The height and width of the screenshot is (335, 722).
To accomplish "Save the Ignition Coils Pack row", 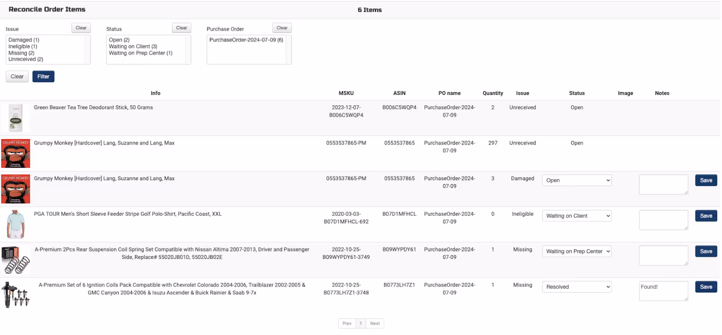I will 706,287.
